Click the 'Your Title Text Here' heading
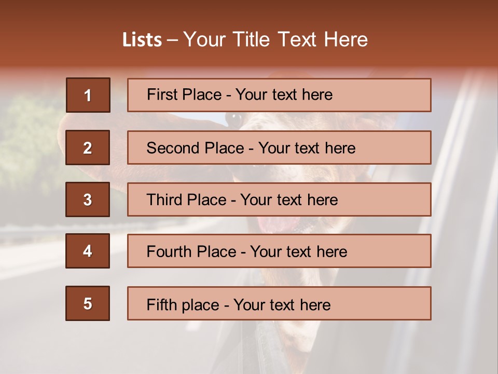Viewport: 498px width, 374px height. pyautogui.click(x=275, y=40)
